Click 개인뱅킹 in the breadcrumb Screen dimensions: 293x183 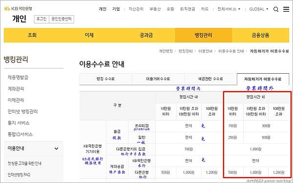click(x=166, y=51)
